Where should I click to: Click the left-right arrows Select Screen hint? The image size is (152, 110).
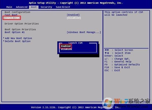[x=119, y=50]
